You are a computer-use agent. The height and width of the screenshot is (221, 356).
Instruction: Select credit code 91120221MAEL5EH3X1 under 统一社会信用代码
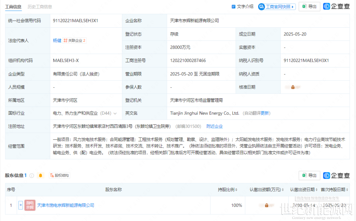pos(75,21)
